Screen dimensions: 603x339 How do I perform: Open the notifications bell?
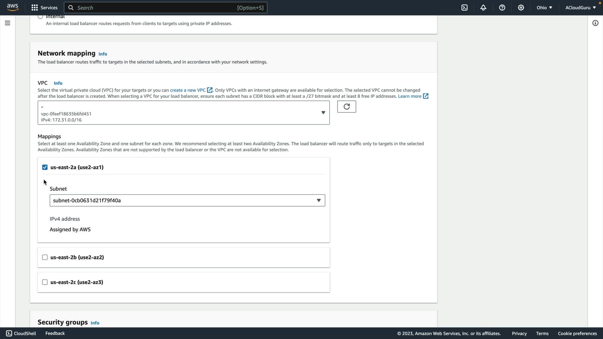483,8
